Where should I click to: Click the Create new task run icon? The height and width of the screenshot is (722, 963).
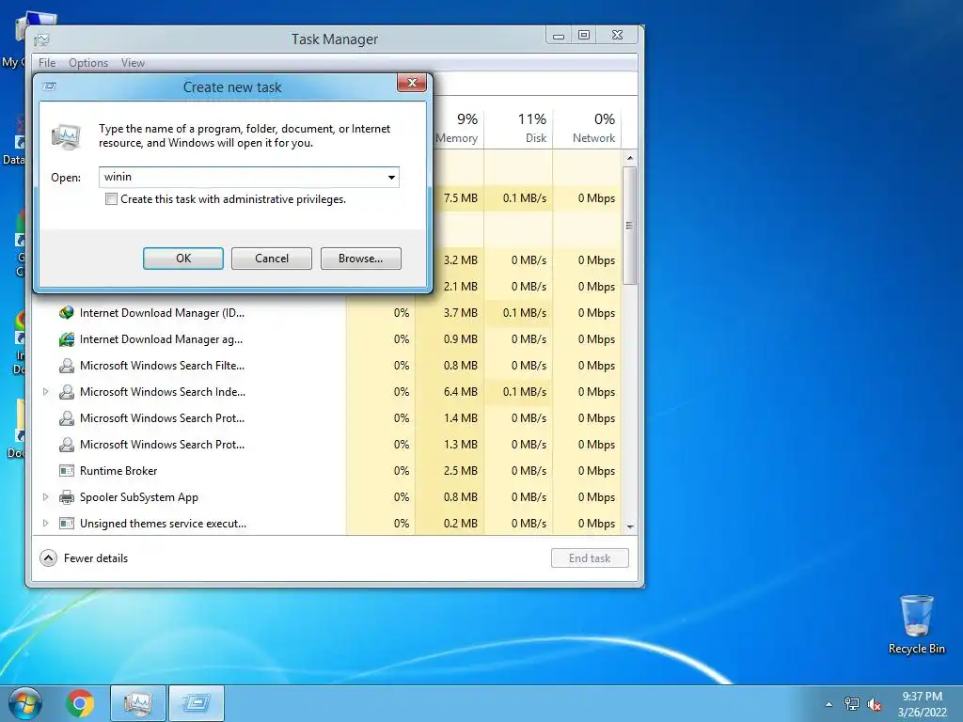click(x=67, y=136)
